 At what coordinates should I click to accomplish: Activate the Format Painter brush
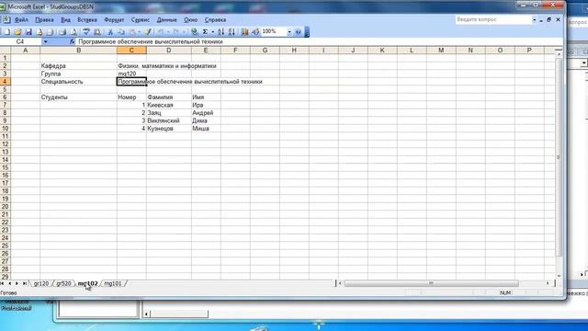click(148, 32)
